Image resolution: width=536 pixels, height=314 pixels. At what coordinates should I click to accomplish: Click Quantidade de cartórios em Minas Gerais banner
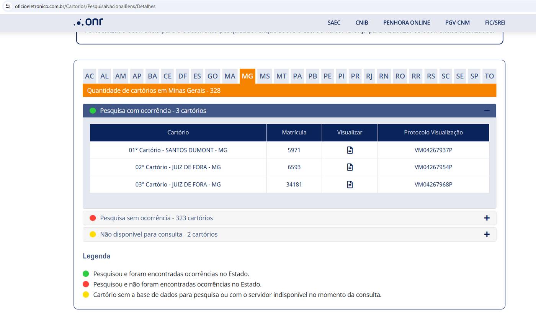(289, 90)
